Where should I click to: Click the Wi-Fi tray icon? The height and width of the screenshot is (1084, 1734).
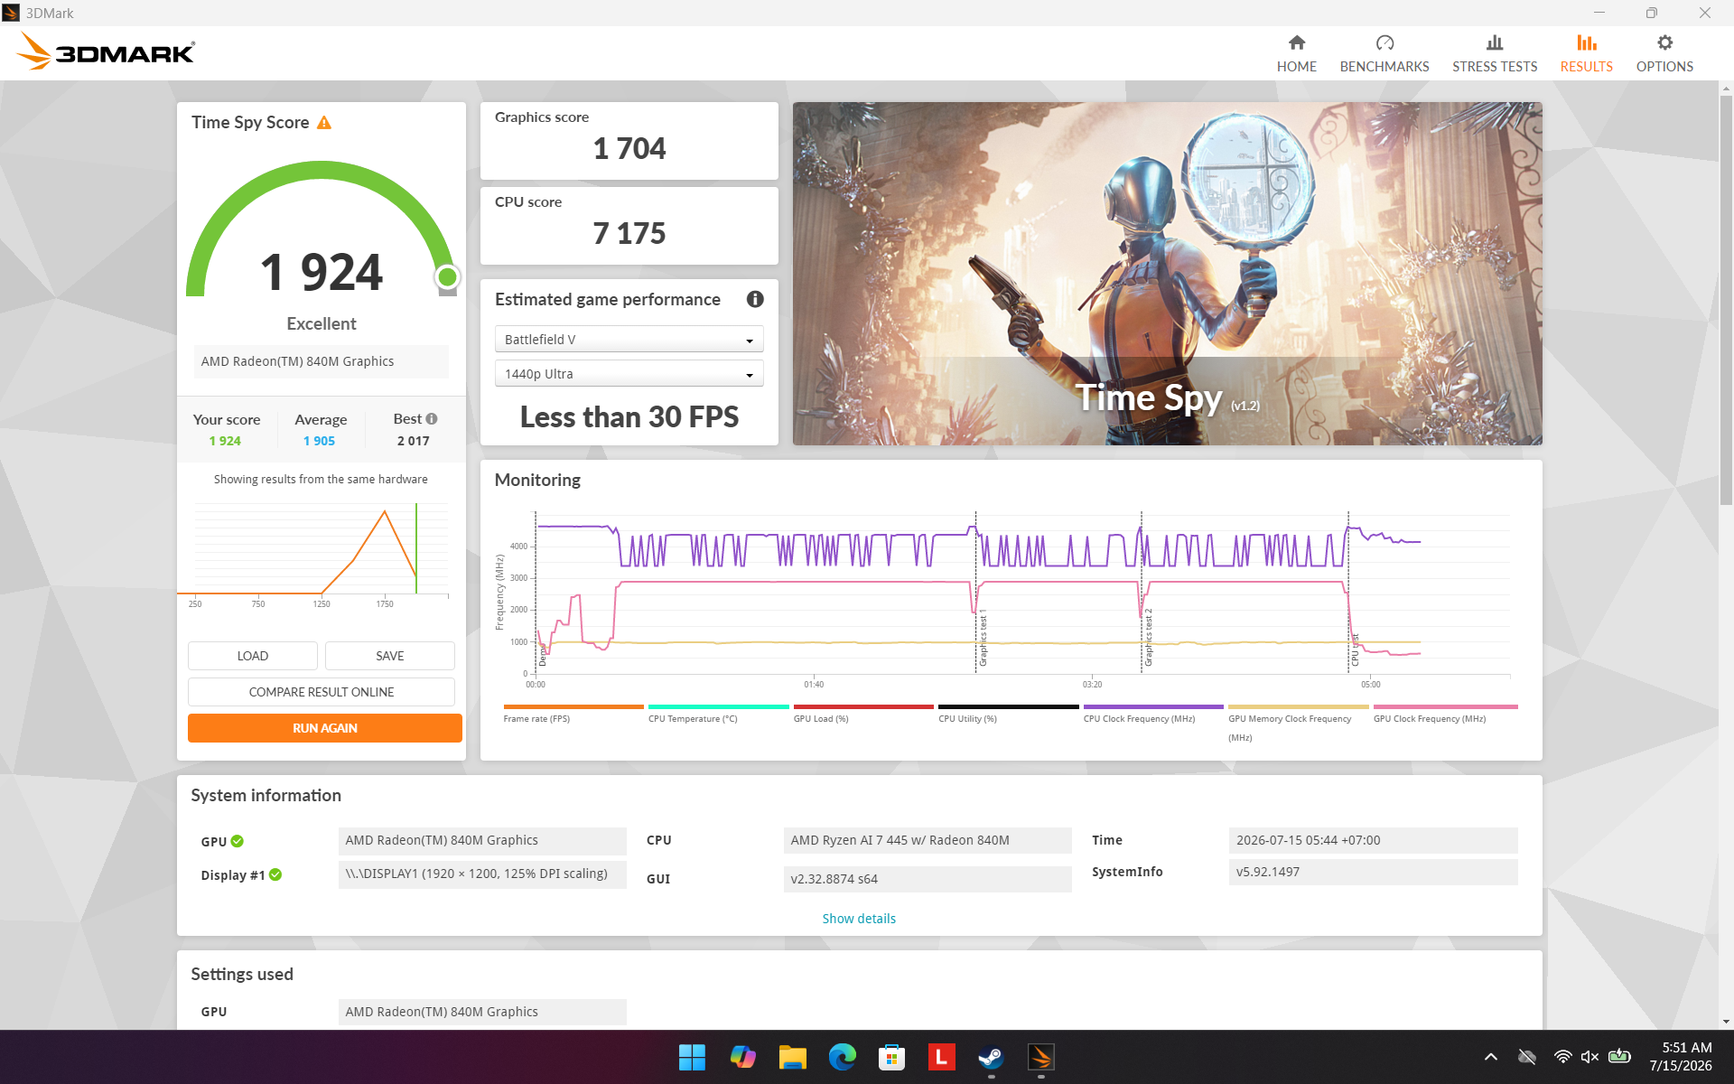(1562, 1057)
